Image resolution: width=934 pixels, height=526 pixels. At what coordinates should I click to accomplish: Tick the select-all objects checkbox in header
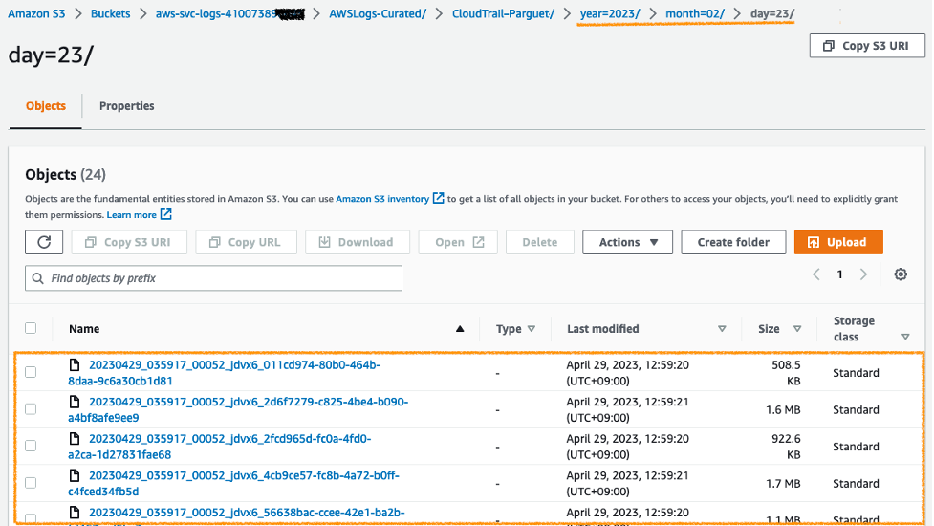[x=31, y=328]
